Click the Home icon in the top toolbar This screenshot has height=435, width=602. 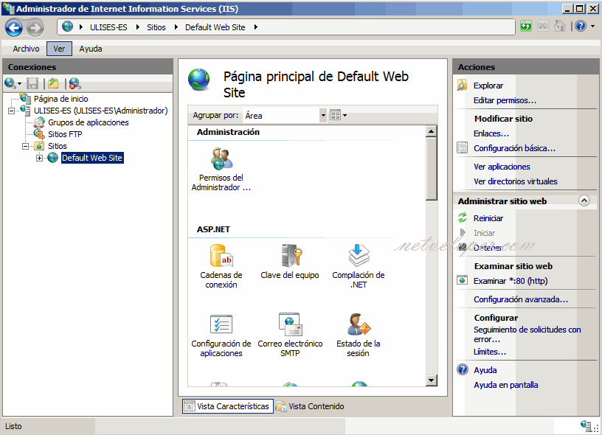pos(560,27)
